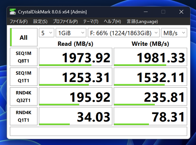Screen dimensions: 196x145
Task: Open the 1GiB test size dropdown
Action: [x=70, y=33]
